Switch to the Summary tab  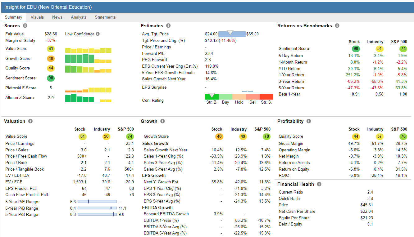pos(13,17)
